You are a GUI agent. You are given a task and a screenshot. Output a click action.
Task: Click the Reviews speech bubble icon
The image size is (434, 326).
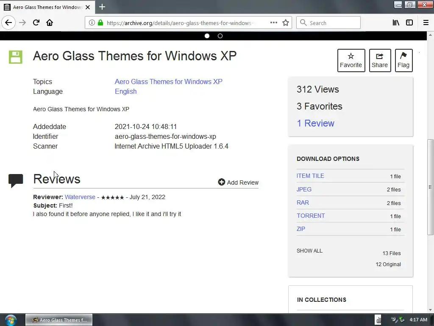tap(16, 181)
